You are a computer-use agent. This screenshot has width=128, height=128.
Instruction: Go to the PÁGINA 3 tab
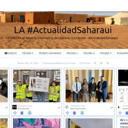coord(89,53)
